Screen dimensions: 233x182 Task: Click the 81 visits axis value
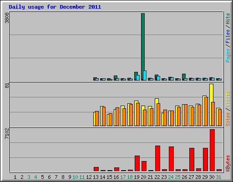tap(7, 86)
